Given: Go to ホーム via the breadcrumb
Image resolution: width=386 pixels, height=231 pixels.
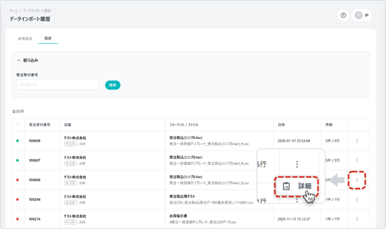Looking at the screenshot, I should coord(13,10).
